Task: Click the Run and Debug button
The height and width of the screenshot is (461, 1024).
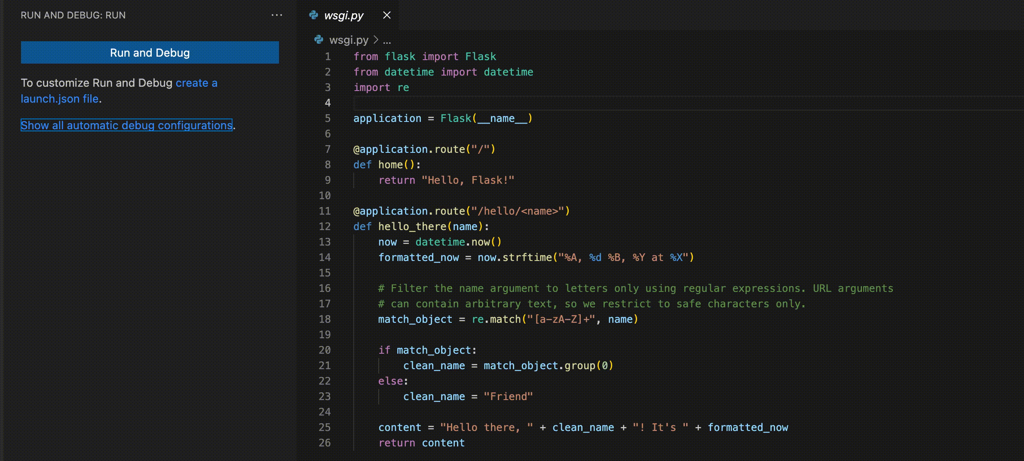Action: (150, 52)
